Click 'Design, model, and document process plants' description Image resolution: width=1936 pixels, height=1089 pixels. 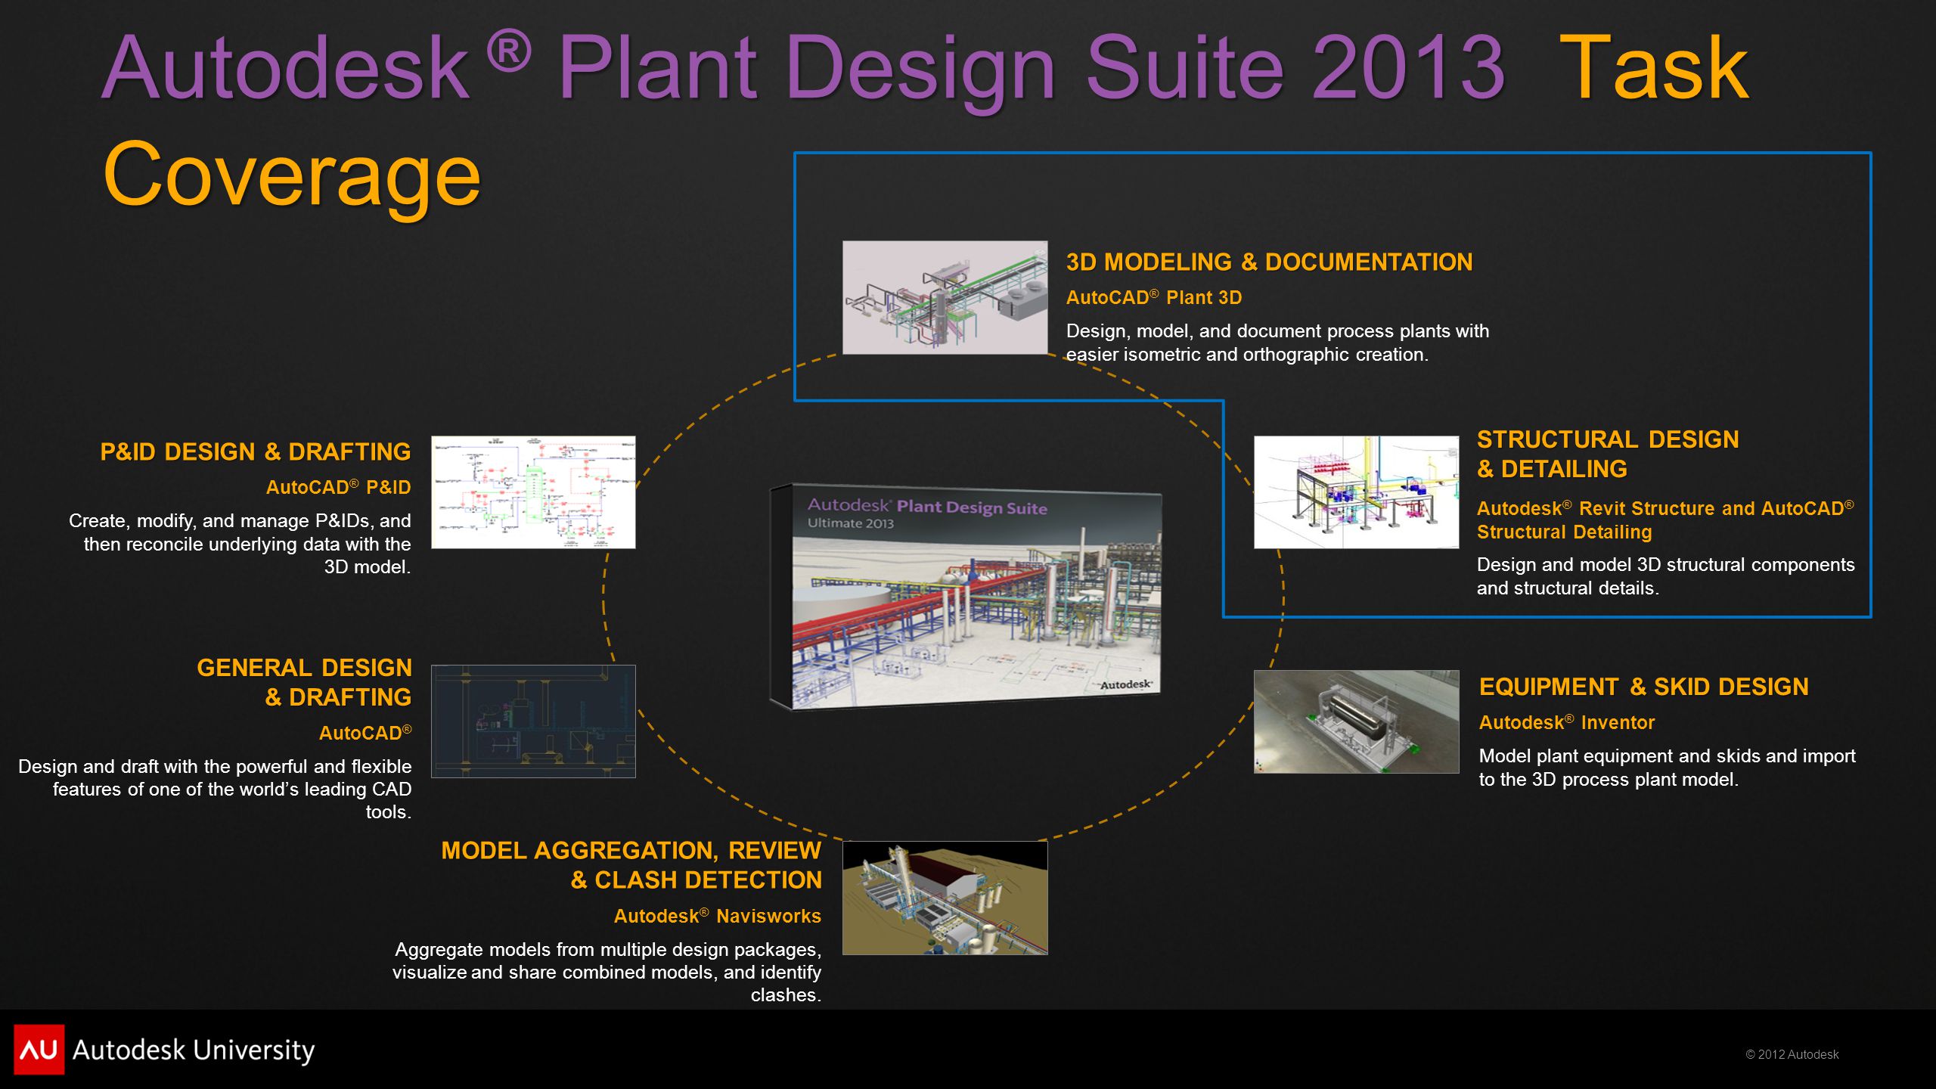tap(1277, 343)
